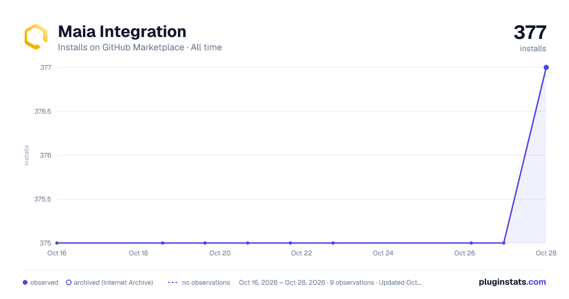The image size is (569, 299).
Task: Select the data point between Oct 18 and Oct 20
Action: tap(163, 243)
